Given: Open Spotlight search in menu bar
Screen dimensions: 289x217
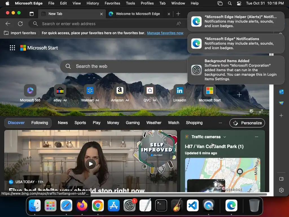Looking at the screenshot, I should 230,3.
